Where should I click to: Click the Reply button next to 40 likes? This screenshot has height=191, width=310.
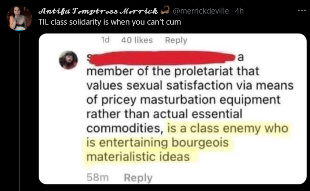coord(176,40)
